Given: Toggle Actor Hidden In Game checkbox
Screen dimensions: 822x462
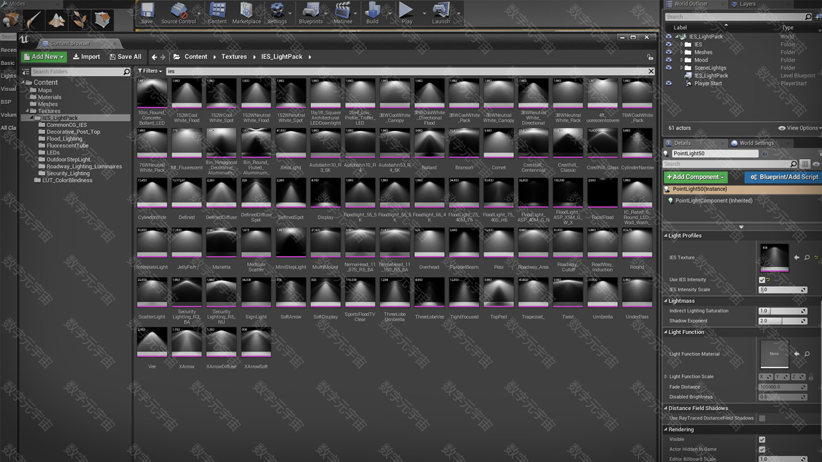Looking at the screenshot, I should tap(762, 449).
